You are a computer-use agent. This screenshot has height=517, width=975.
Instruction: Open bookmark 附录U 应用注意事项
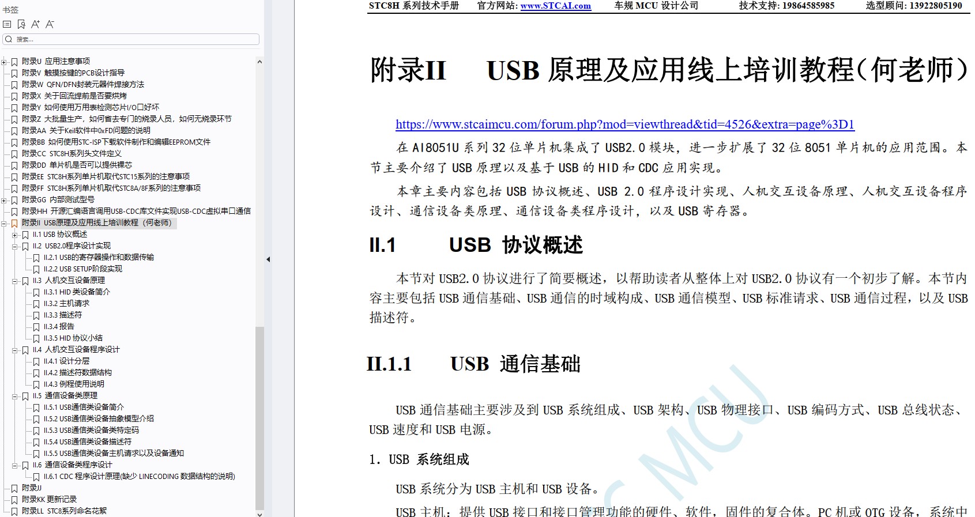point(56,61)
